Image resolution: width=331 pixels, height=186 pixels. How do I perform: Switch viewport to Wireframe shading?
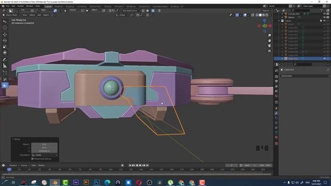[x=257, y=15]
